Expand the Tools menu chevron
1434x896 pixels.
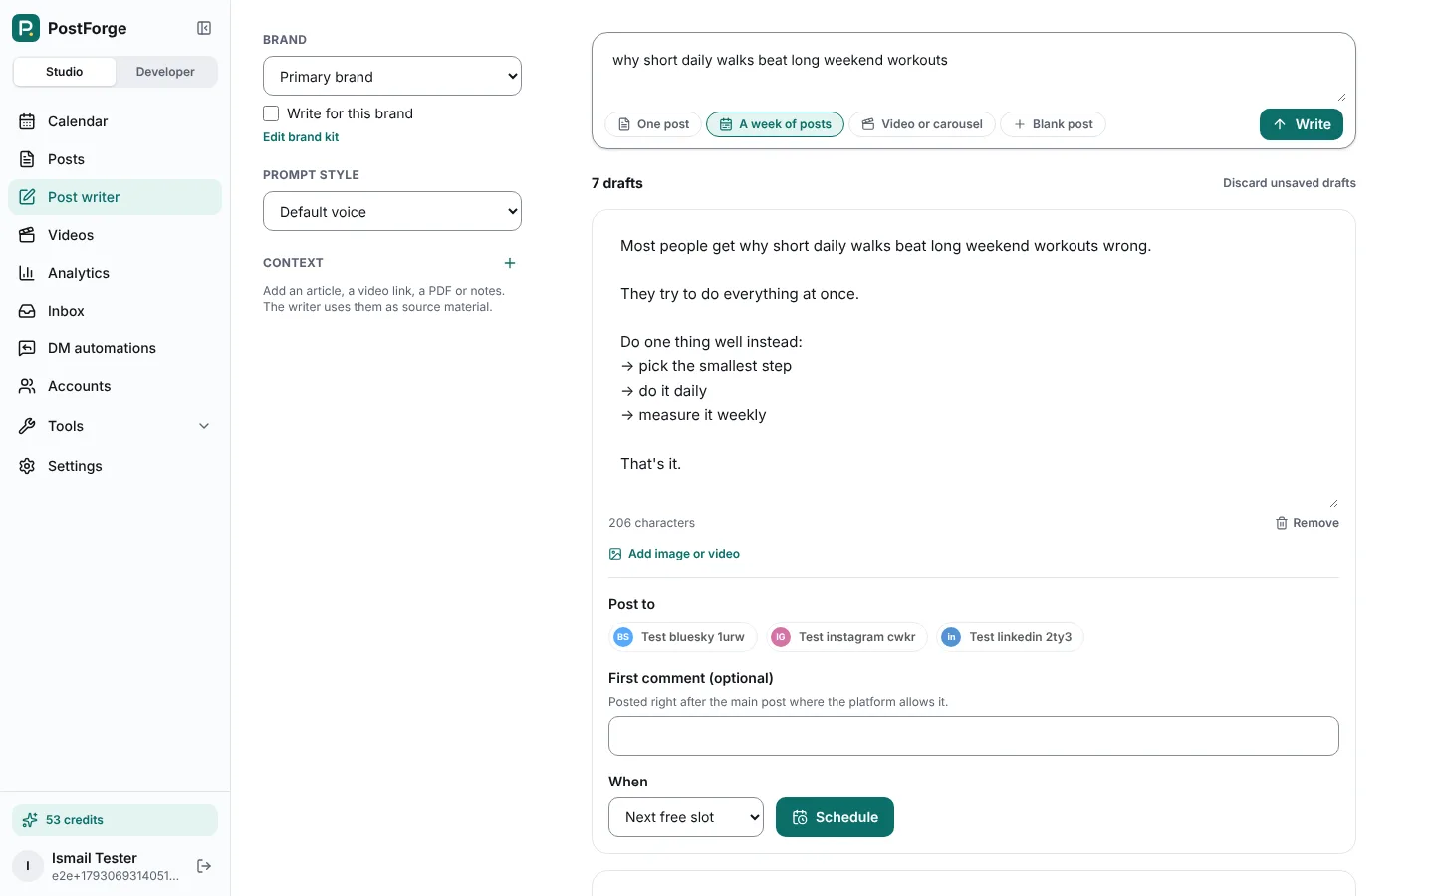[204, 426]
